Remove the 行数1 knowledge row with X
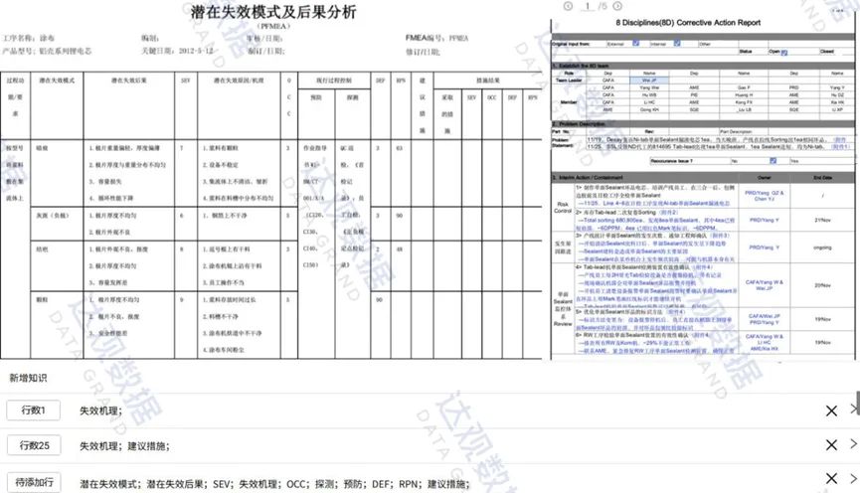860x493 pixels. click(831, 411)
